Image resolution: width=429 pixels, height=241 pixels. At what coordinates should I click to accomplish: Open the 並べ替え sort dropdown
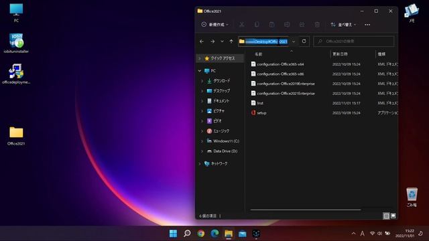(343, 25)
